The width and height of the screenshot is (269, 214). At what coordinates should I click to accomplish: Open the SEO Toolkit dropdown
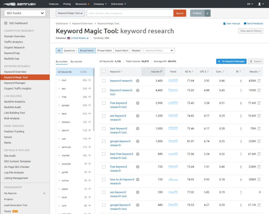[25, 13]
